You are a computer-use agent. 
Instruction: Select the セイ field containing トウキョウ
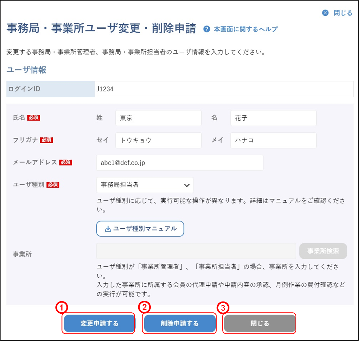(x=158, y=140)
